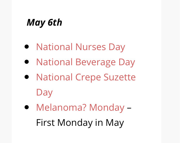Open the National Beverage Day link
Viewport: 187px width, 143px height.
[86, 62]
